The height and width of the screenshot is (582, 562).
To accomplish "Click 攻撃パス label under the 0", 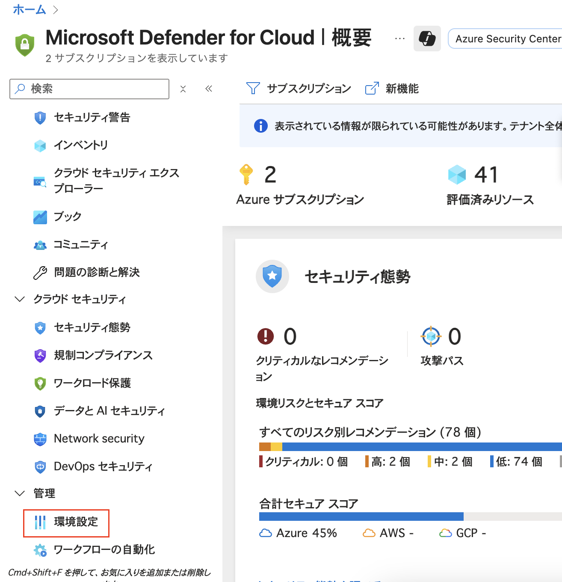I will click(442, 361).
